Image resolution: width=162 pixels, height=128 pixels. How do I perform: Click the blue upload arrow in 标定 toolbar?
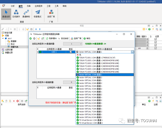(x=40, y=29)
